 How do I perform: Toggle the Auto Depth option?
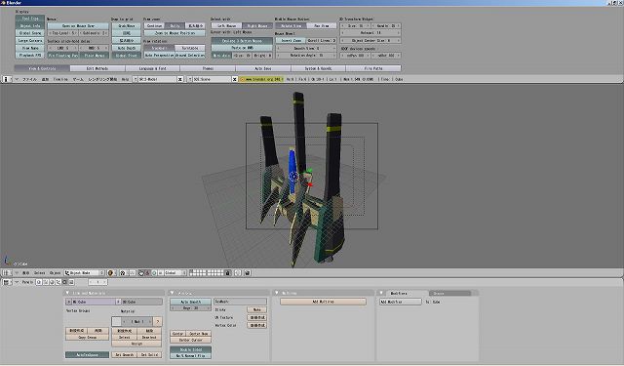[x=127, y=48]
